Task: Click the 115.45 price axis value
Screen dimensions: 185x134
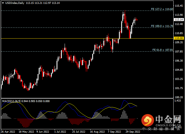Action: 179,6
